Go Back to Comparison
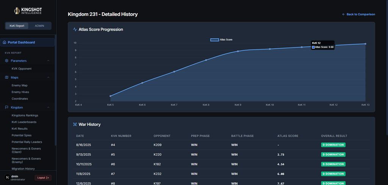388x185 pixels. click(x=358, y=14)
